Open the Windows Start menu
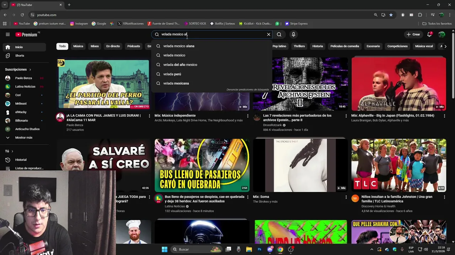This screenshot has height=255, width=455. pos(165,249)
